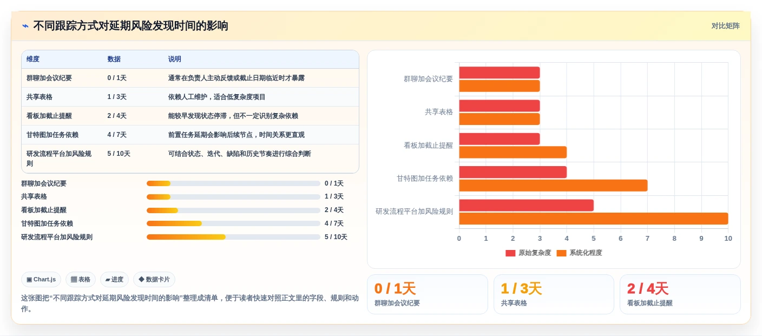Click description 通常在负责人主动反馈或截止日期临近时才暴露

[x=237, y=78]
